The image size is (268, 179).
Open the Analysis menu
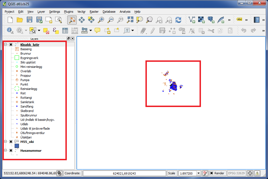click(x=125, y=12)
